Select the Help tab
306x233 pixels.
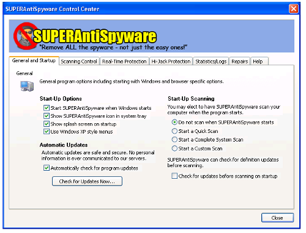point(259,62)
